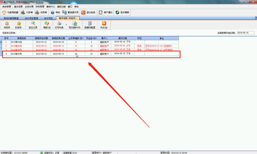Expand the arrow beside 打印列表
The height and width of the screenshot is (154, 257).
66,25
